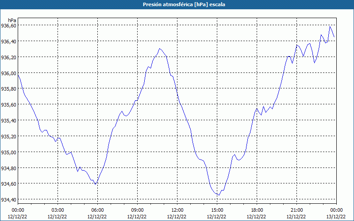
Task: Select the 935,00 axis value
Action: pos(8,152)
